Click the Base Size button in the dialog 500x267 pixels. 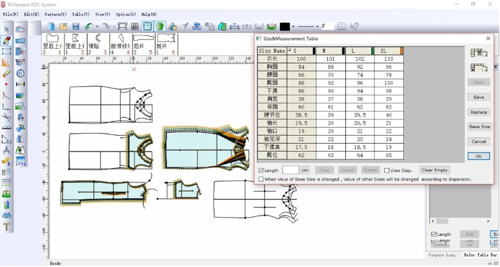click(479, 127)
